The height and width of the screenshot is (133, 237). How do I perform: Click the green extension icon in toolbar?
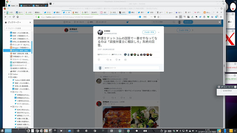tap(208, 17)
